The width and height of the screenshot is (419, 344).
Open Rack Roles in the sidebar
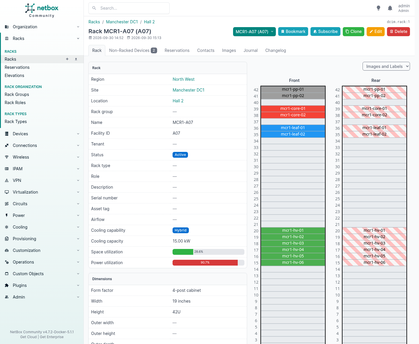15,103
